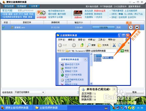Viewport: 146px width, 111px height.
Task: Click explorer Back arrow button
Action: (x=60, y=45)
